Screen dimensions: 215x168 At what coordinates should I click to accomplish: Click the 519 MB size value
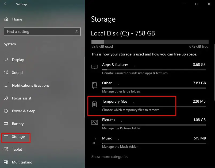click(200, 138)
